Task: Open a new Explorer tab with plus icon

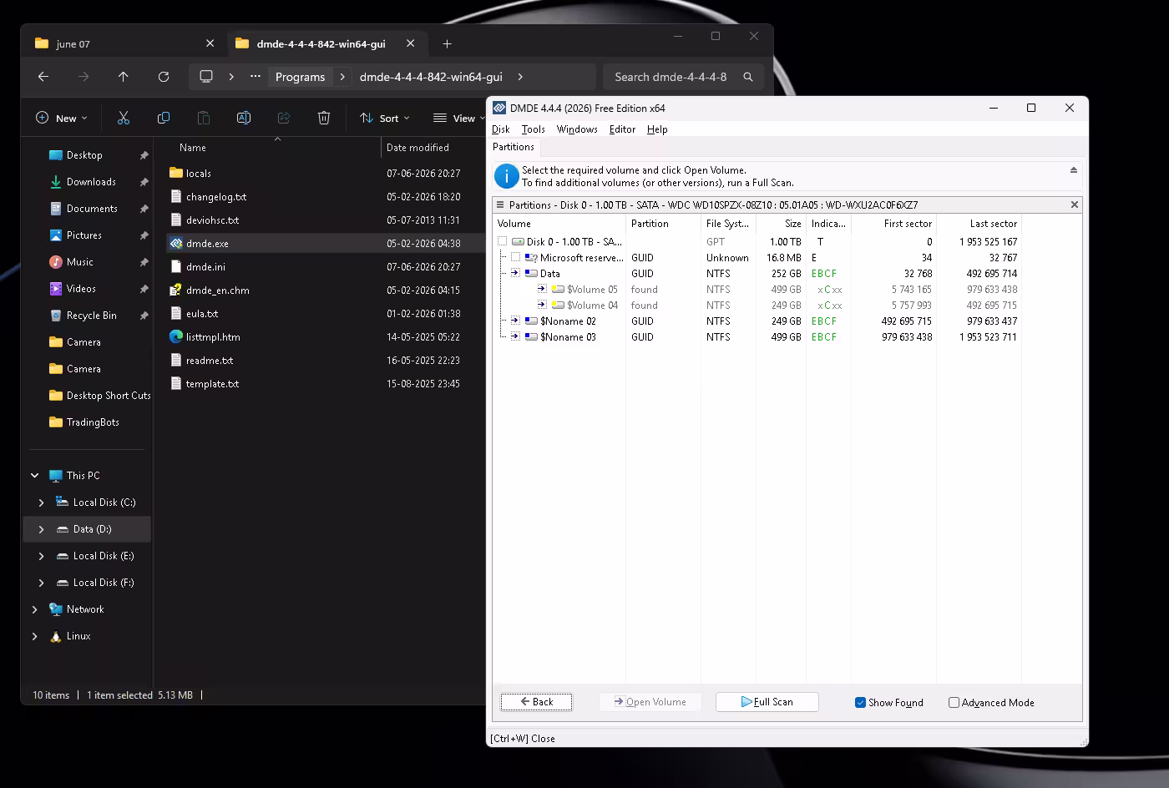Action: pos(448,43)
